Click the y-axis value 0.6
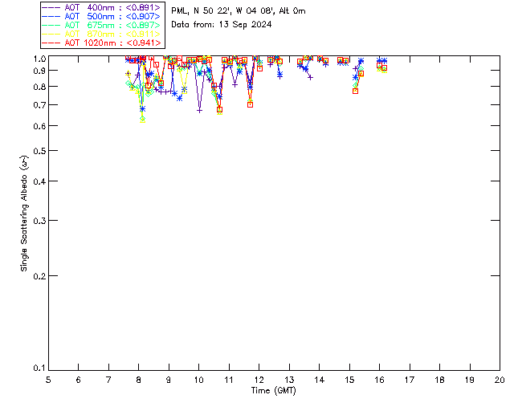 [39, 126]
